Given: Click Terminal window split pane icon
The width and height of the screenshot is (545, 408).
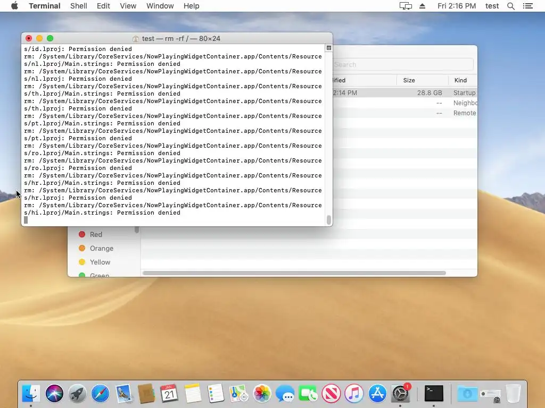Looking at the screenshot, I should pyautogui.click(x=329, y=48).
